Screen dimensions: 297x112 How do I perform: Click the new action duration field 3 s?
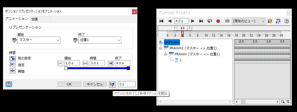[x=127, y=84]
